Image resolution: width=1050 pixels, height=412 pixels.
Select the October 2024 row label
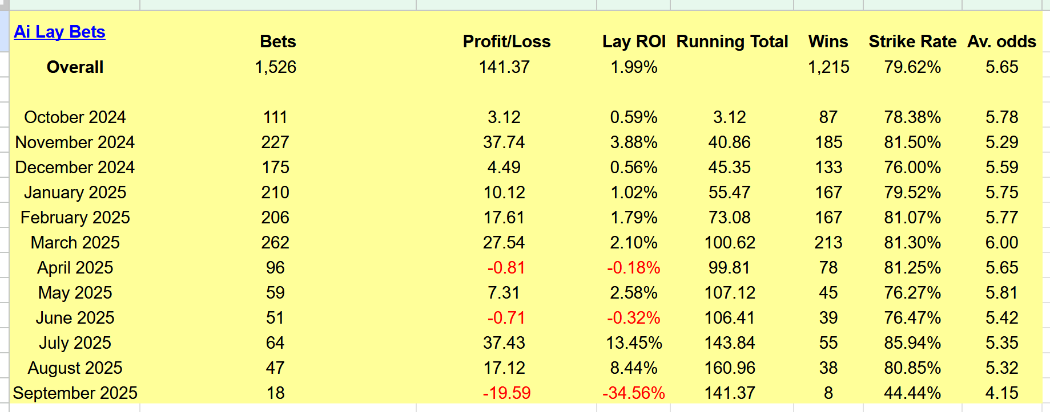tap(75, 117)
